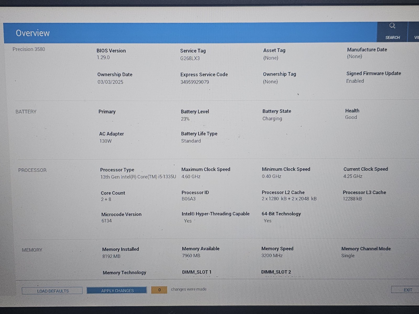Click the Load Defaults button

52,291
